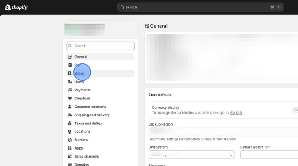298x166 pixels.
Task: Open the Billing settings
Action: tap(101, 73)
